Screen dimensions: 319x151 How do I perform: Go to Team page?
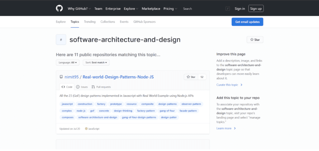coord(98,9)
